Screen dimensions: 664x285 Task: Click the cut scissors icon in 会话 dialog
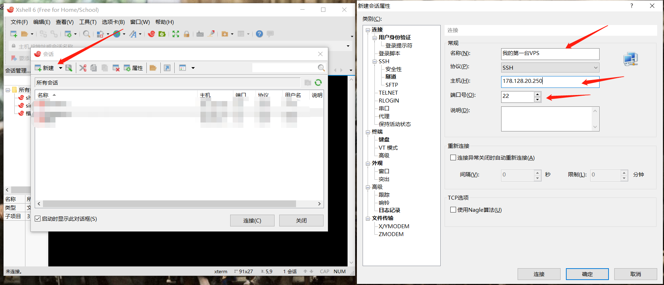point(83,68)
